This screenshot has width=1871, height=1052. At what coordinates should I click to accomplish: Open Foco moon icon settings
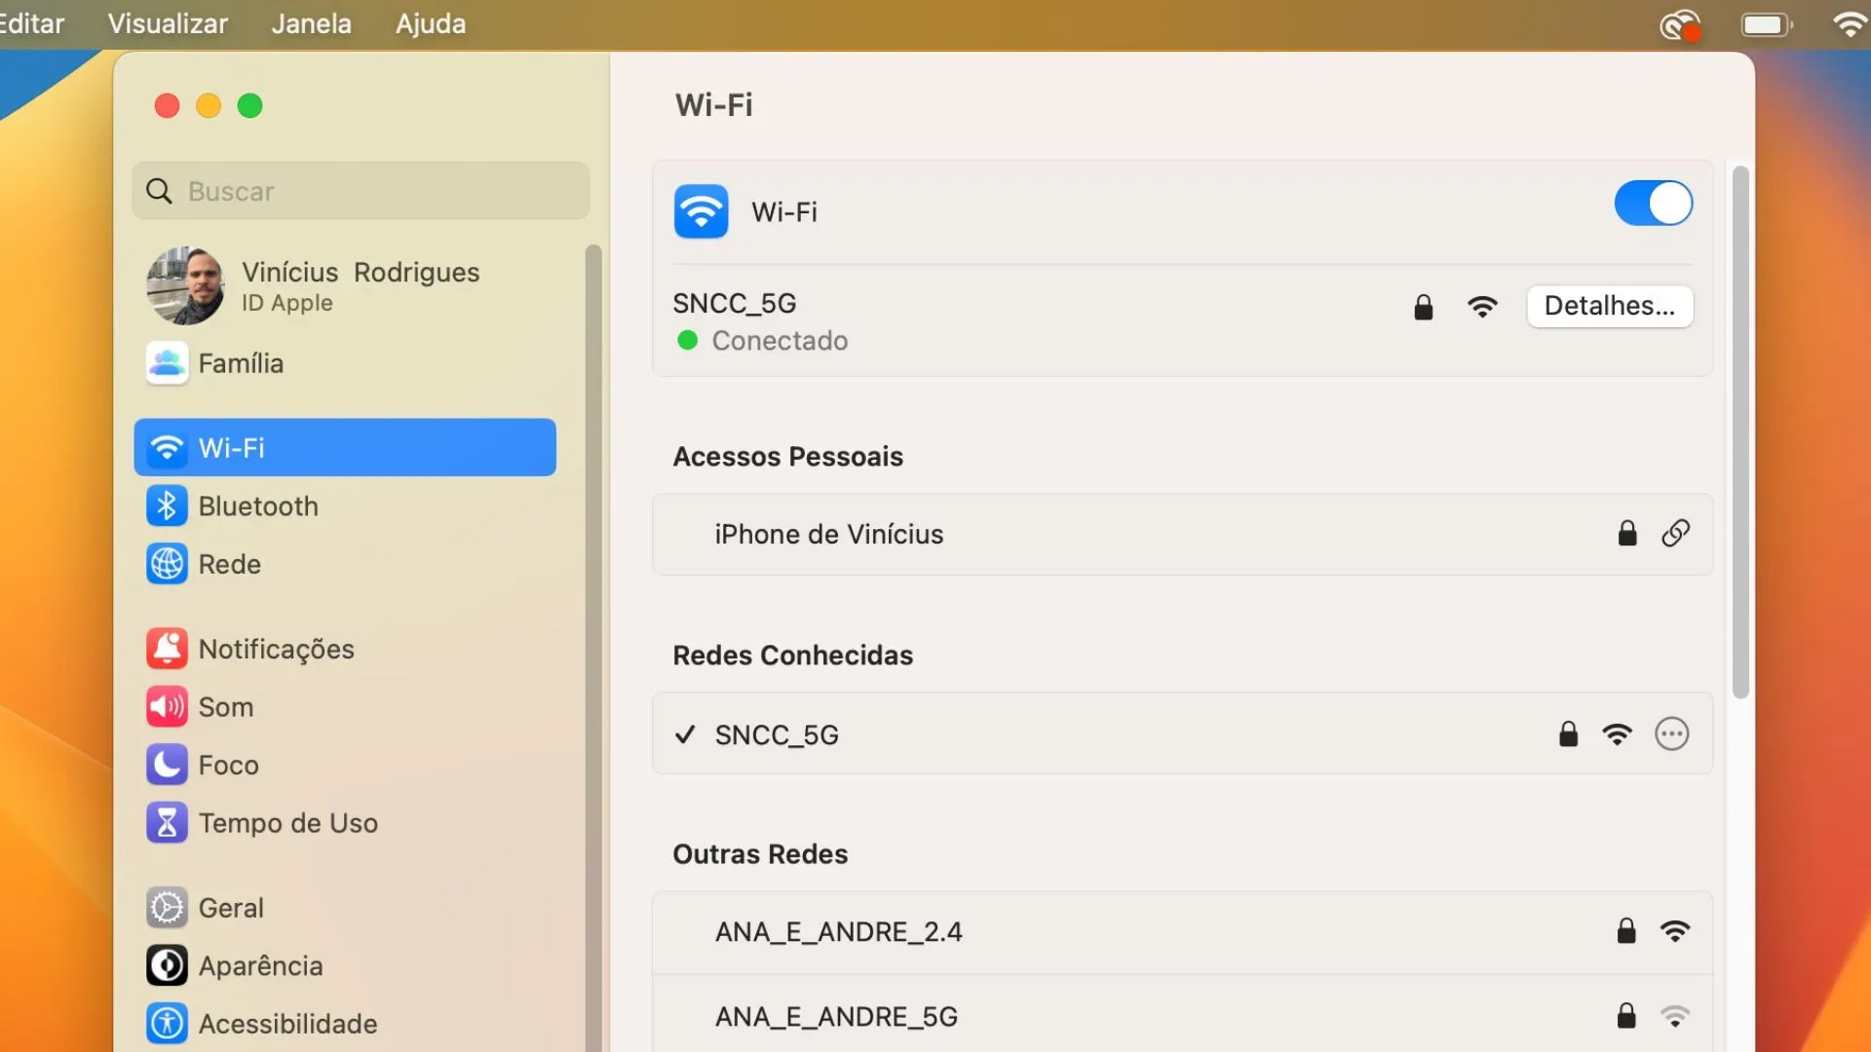[167, 765]
